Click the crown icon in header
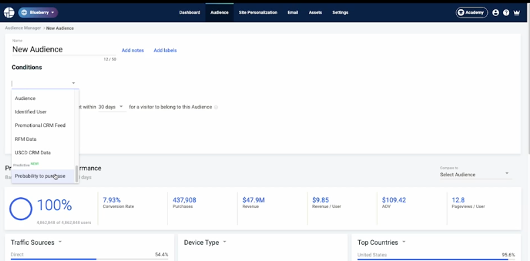 coord(517,13)
